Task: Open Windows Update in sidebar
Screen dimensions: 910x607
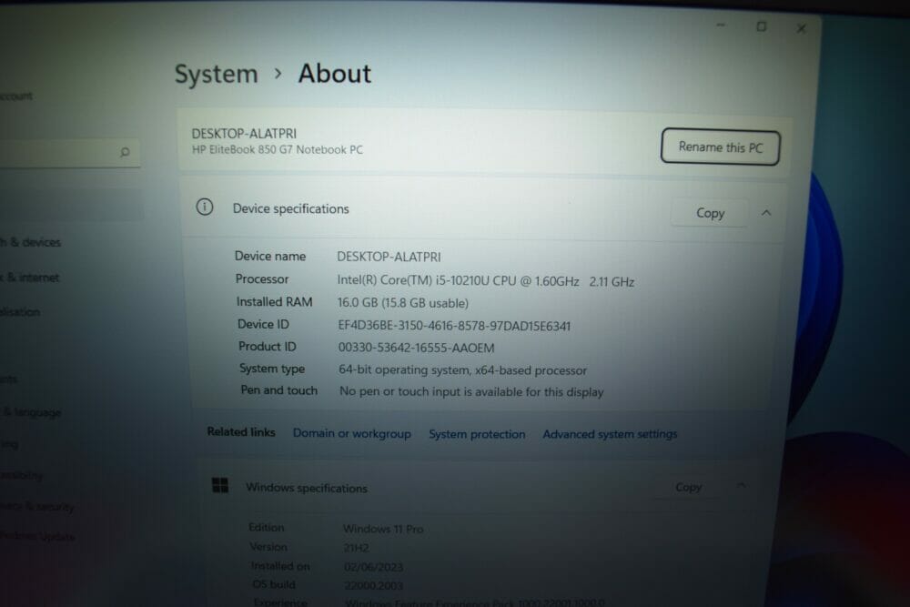Action: tap(37, 536)
